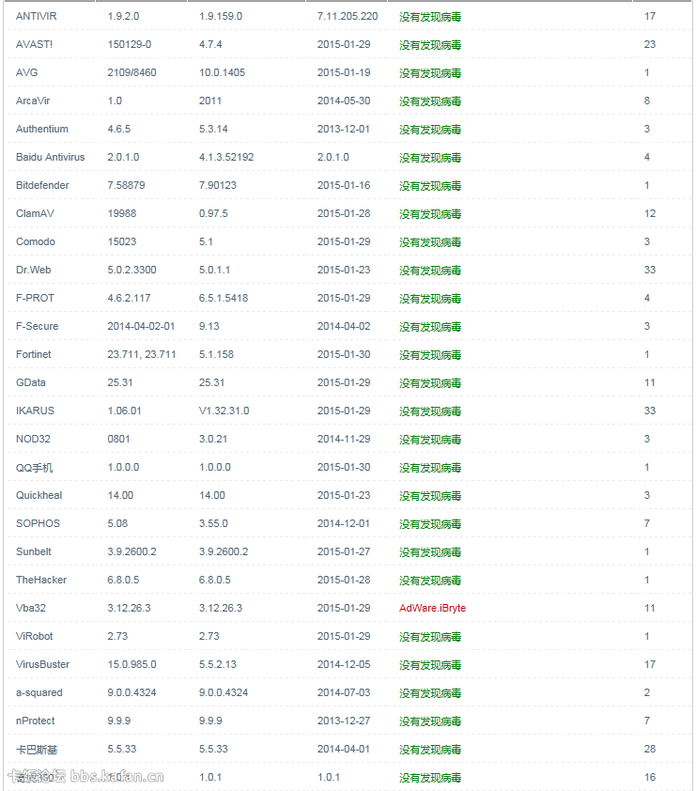Screen dimensions: 696x791
Task: Click Bitdefender date 2015-01-16
Action: (x=344, y=186)
